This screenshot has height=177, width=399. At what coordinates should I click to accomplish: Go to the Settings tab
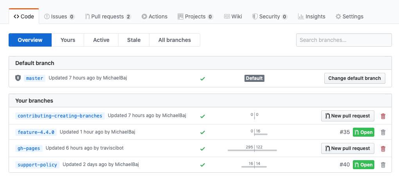pos(349,16)
